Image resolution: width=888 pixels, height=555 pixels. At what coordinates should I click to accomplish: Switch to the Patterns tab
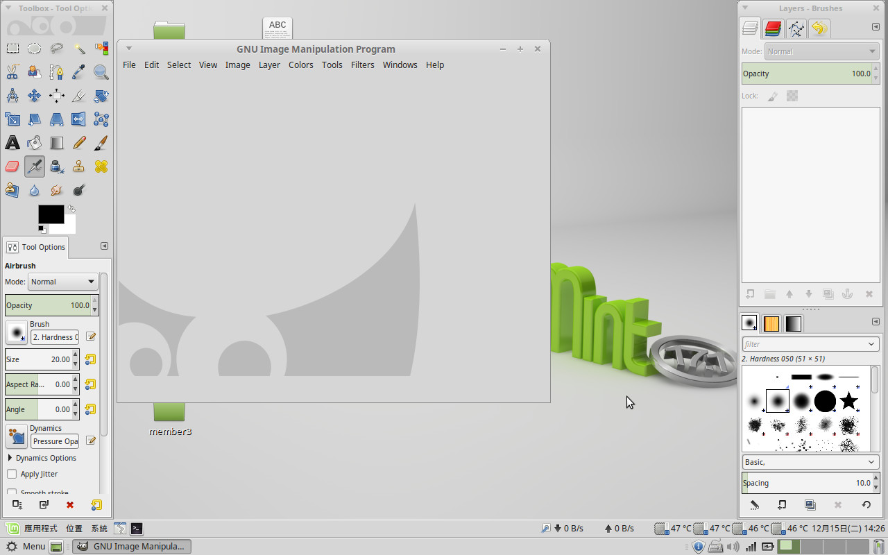pyautogui.click(x=771, y=323)
